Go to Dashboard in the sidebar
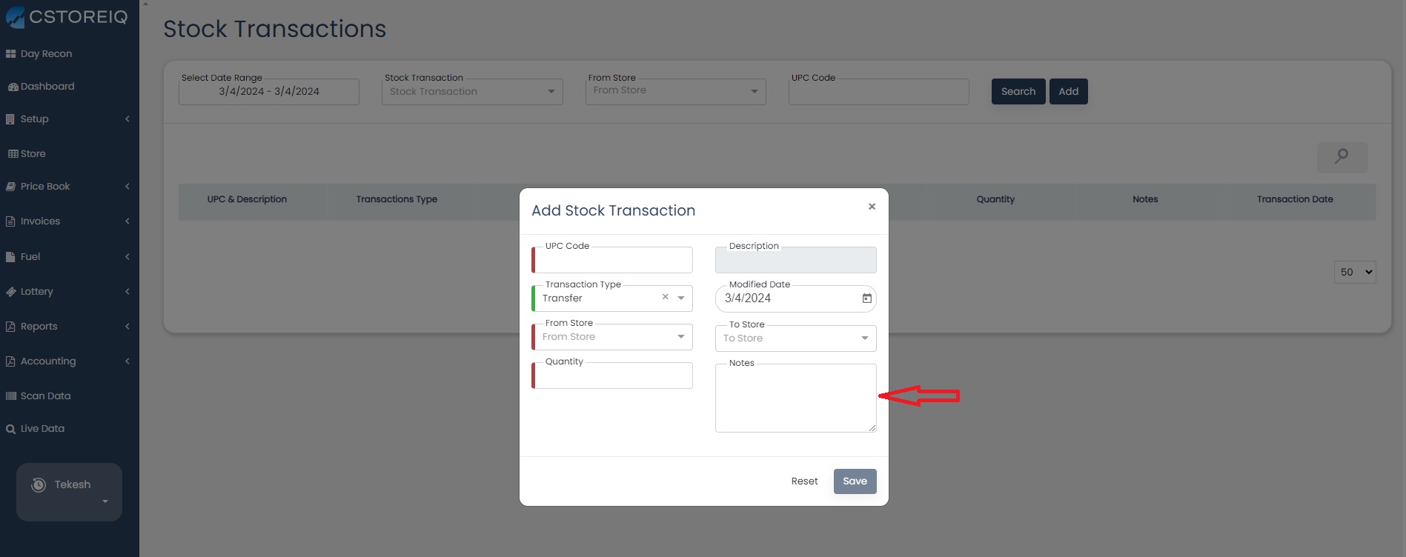1406x557 pixels. (x=47, y=87)
